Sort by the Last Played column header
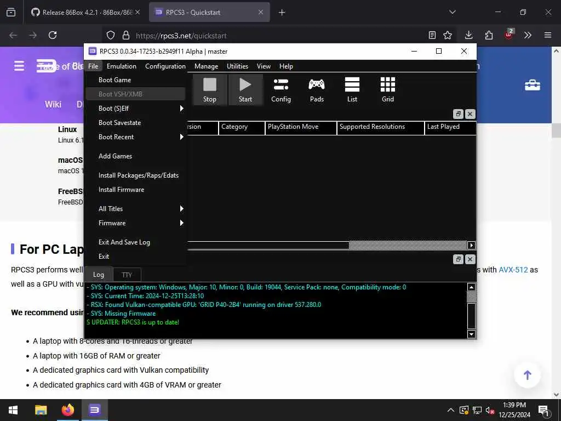 (450, 127)
